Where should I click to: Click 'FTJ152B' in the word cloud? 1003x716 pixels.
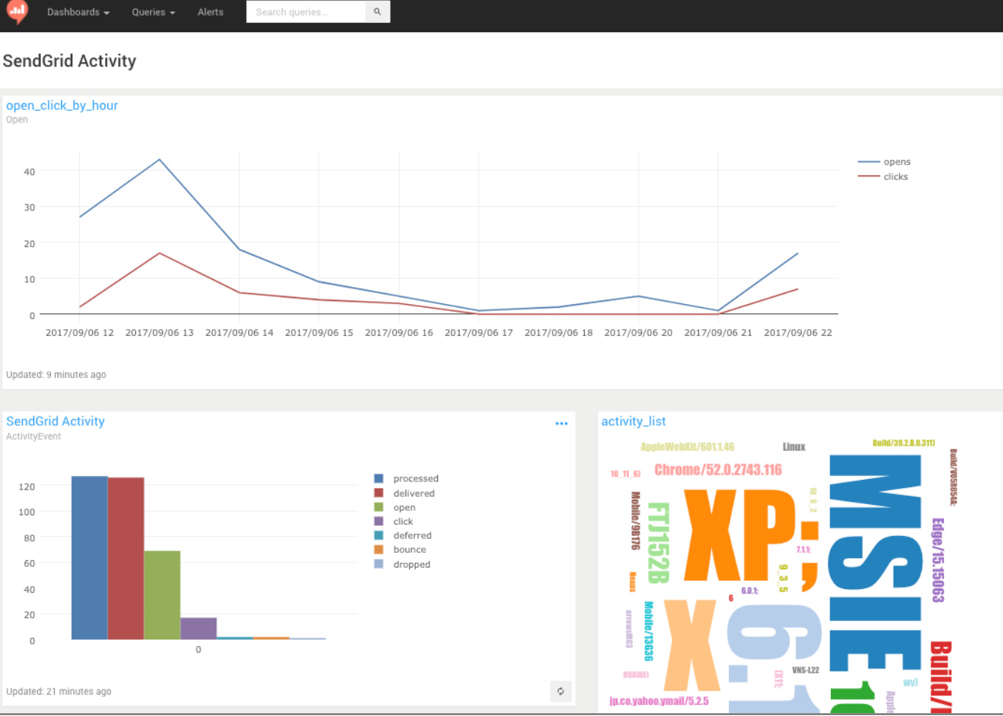click(658, 543)
